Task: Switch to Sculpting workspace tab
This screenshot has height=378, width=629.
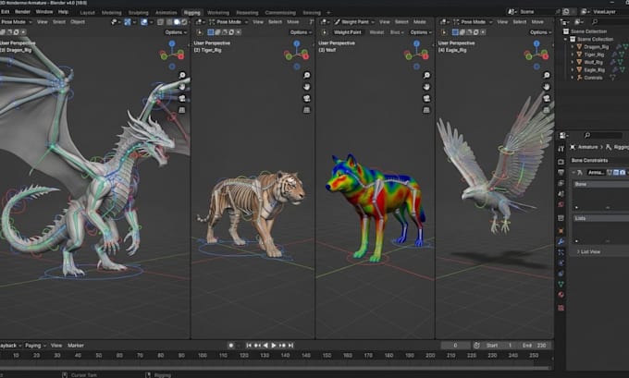Action: click(139, 12)
